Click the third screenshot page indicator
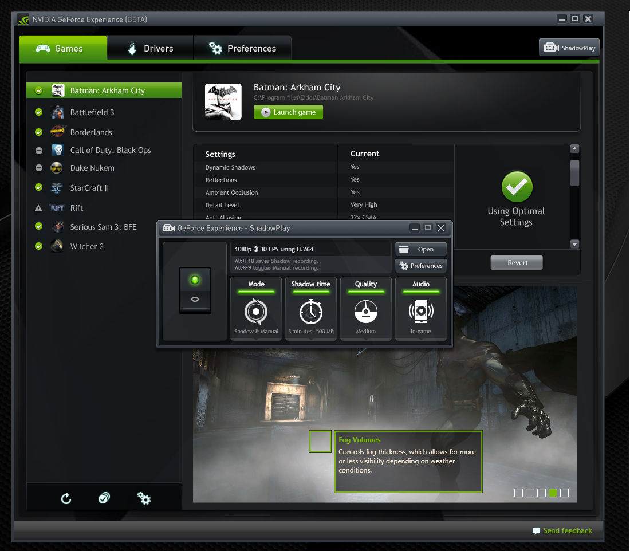The height and width of the screenshot is (551, 630). coord(542,493)
